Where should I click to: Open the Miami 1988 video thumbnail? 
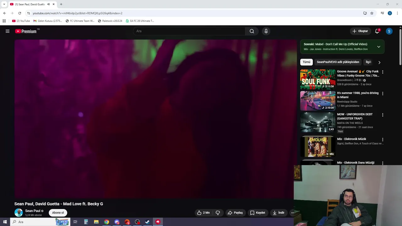tap(318, 101)
